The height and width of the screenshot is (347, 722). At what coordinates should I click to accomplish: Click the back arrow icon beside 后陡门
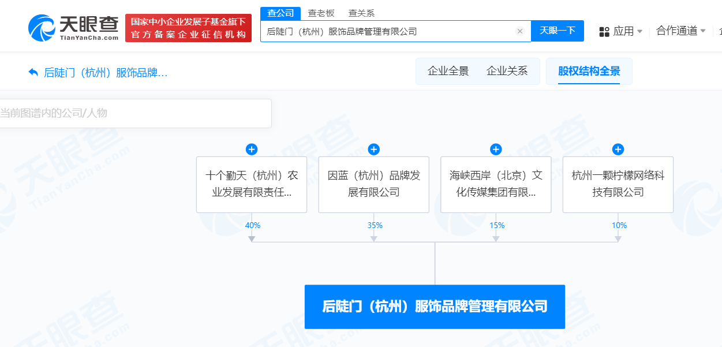(33, 73)
